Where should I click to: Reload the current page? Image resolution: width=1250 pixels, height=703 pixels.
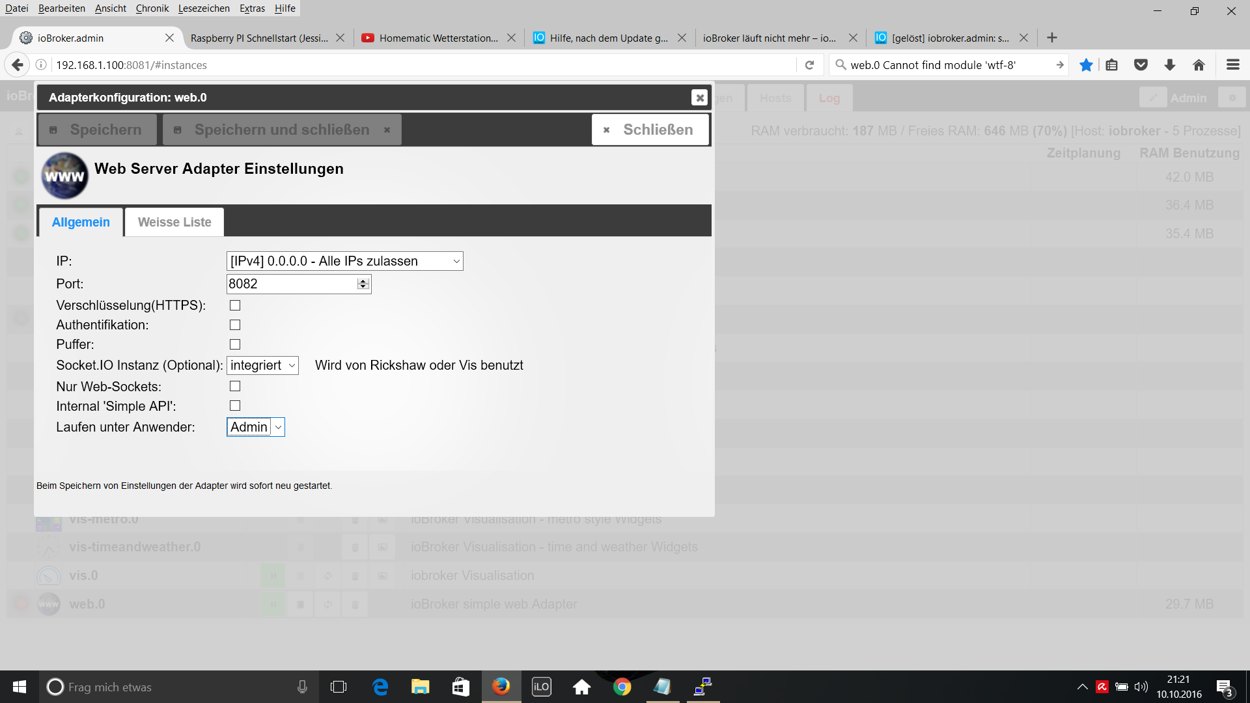(809, 65)
